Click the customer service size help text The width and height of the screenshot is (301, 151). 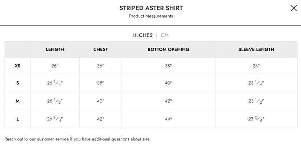tap(78, 139)
